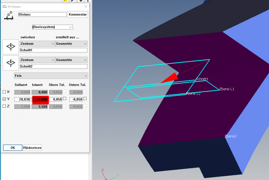Enable the Z axis checkbox

tap(4, 106)
